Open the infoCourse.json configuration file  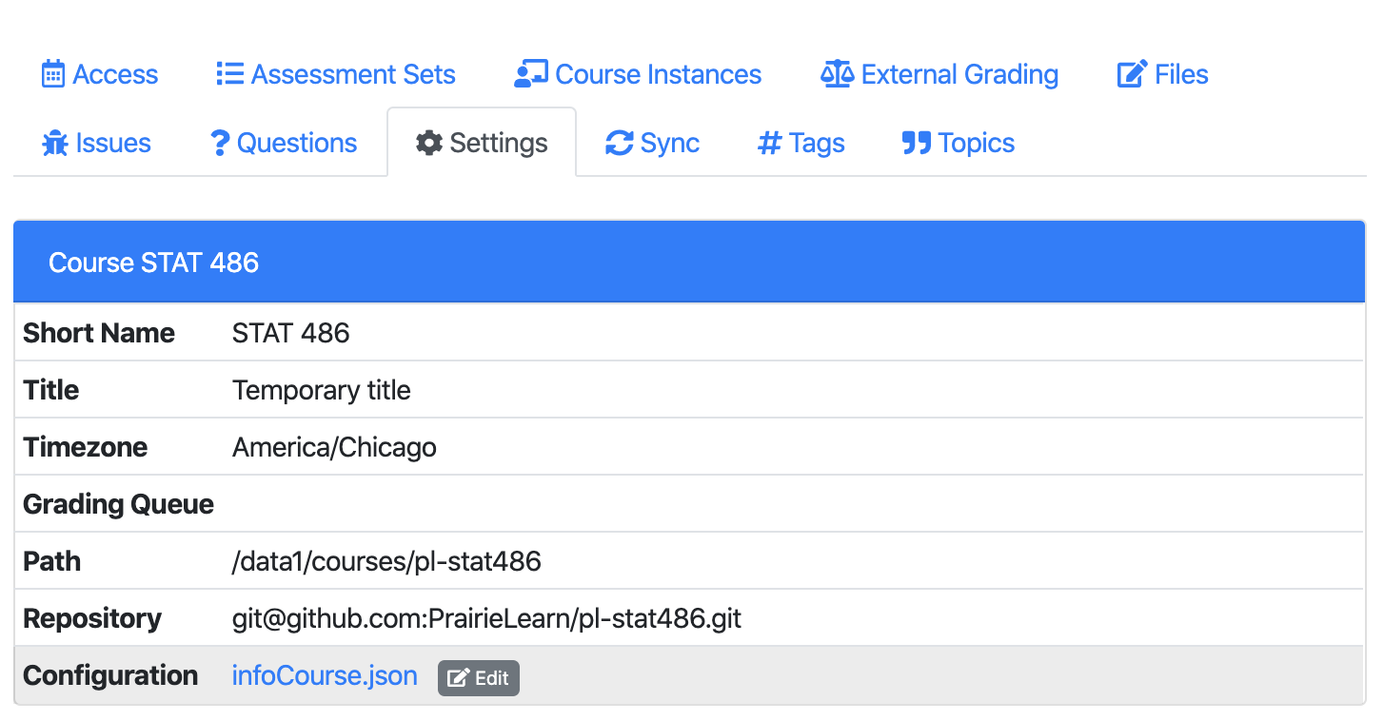click(x=325, y=675)
